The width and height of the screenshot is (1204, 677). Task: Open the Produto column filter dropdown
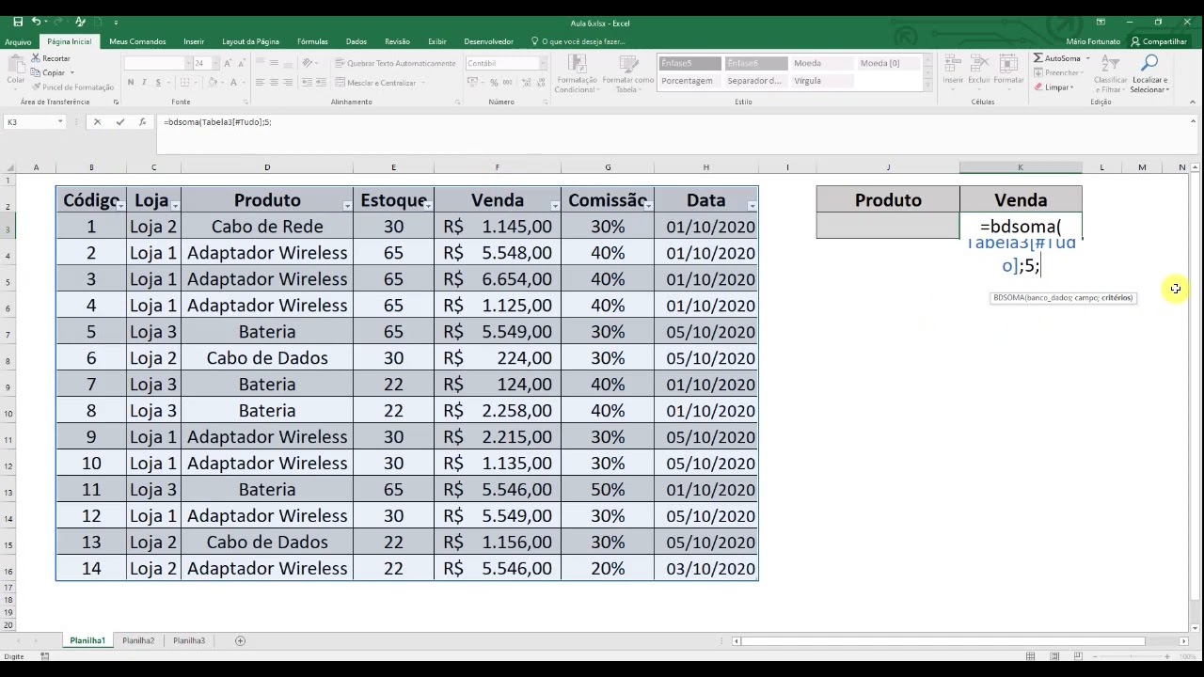[x=347, y=205]
